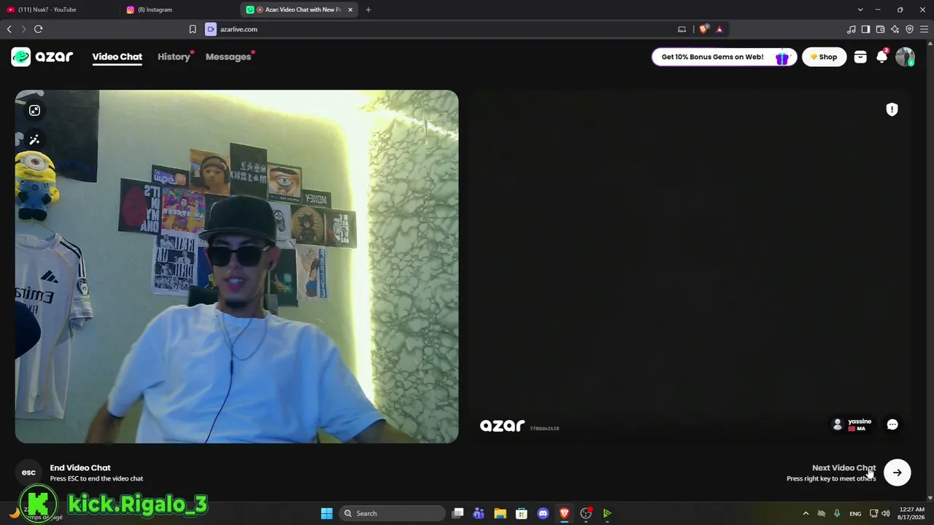Open the gem Shop
This screenshot has width=934, height=525.
click(x=824, y=57)
